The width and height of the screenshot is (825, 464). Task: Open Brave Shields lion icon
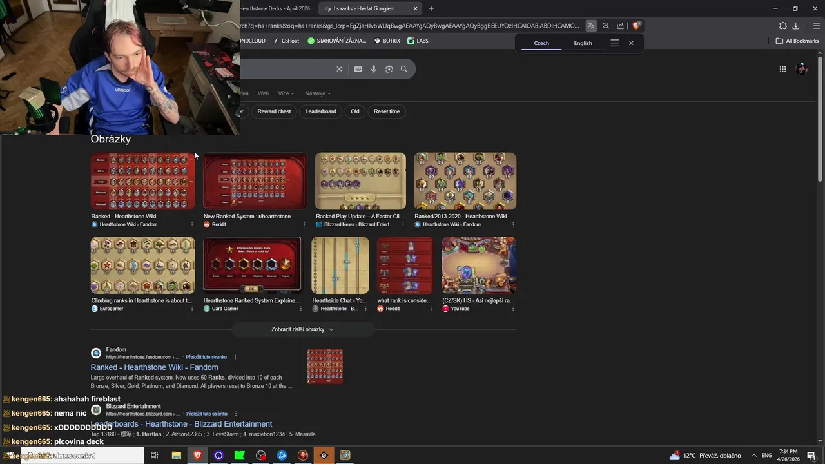click(x=636, y=26)
